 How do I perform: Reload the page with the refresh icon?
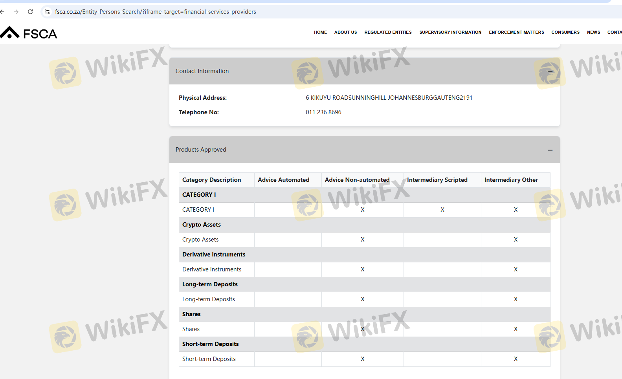30,12
